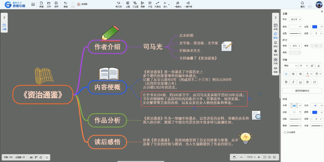Click the 使用风格样式 button
The height and width of the screenshot is (162, 324).
[x=302, y=91]
